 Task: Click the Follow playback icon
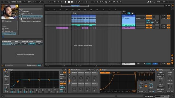pyautogui.click(x=50, y=2)
